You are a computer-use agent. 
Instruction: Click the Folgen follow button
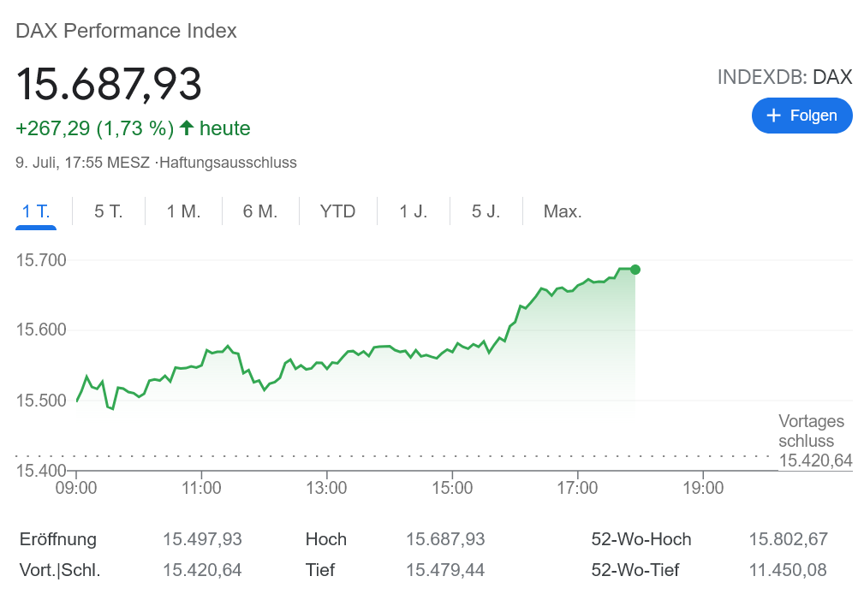point(801,116)
